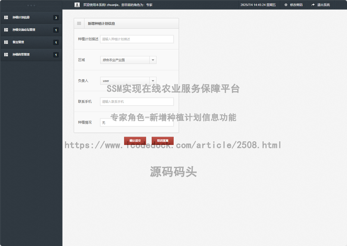Open the 种植问答管理 menu
Image resolution: width=347 pixels, height=246 pixels.
click(31, 55)
